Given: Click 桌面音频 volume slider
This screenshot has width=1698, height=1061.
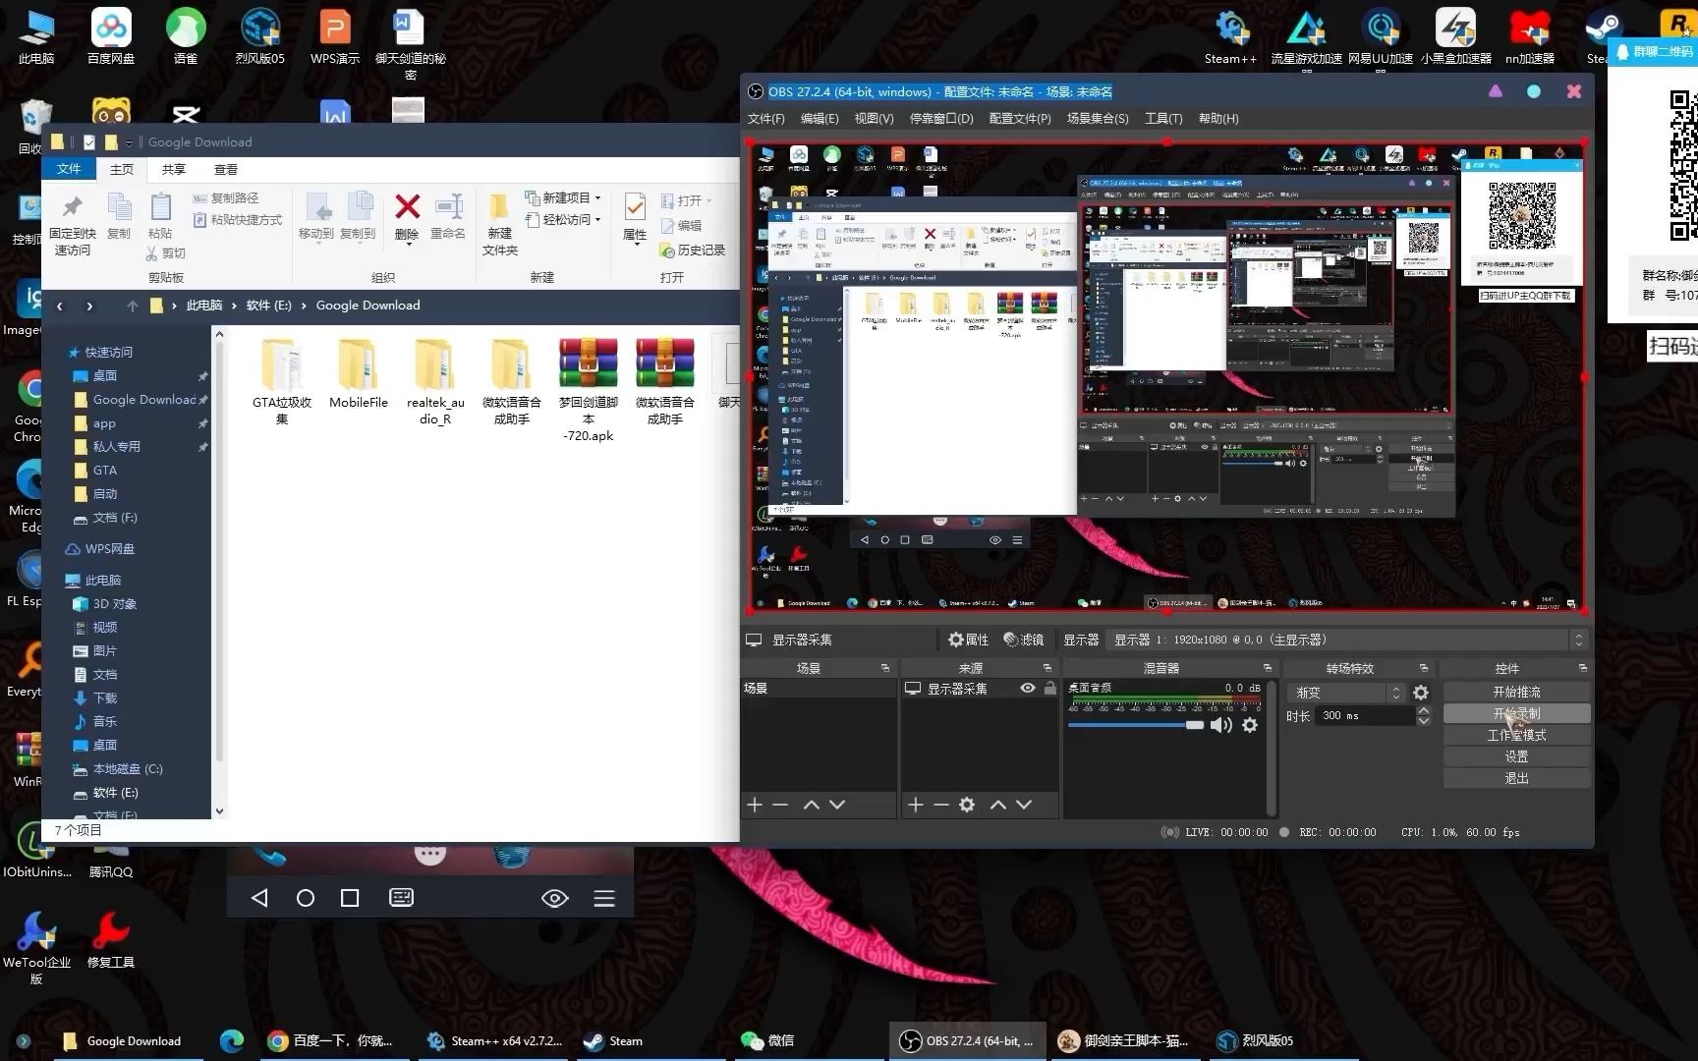Looking at the screenshot, I should (1135, 725).
